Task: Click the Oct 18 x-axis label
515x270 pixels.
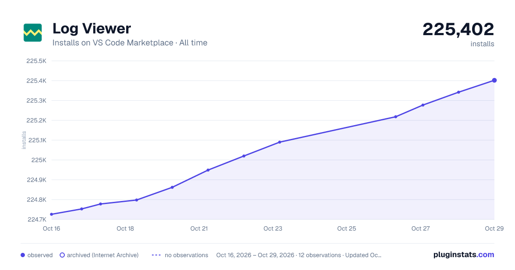Action: (x=125, y=228)
